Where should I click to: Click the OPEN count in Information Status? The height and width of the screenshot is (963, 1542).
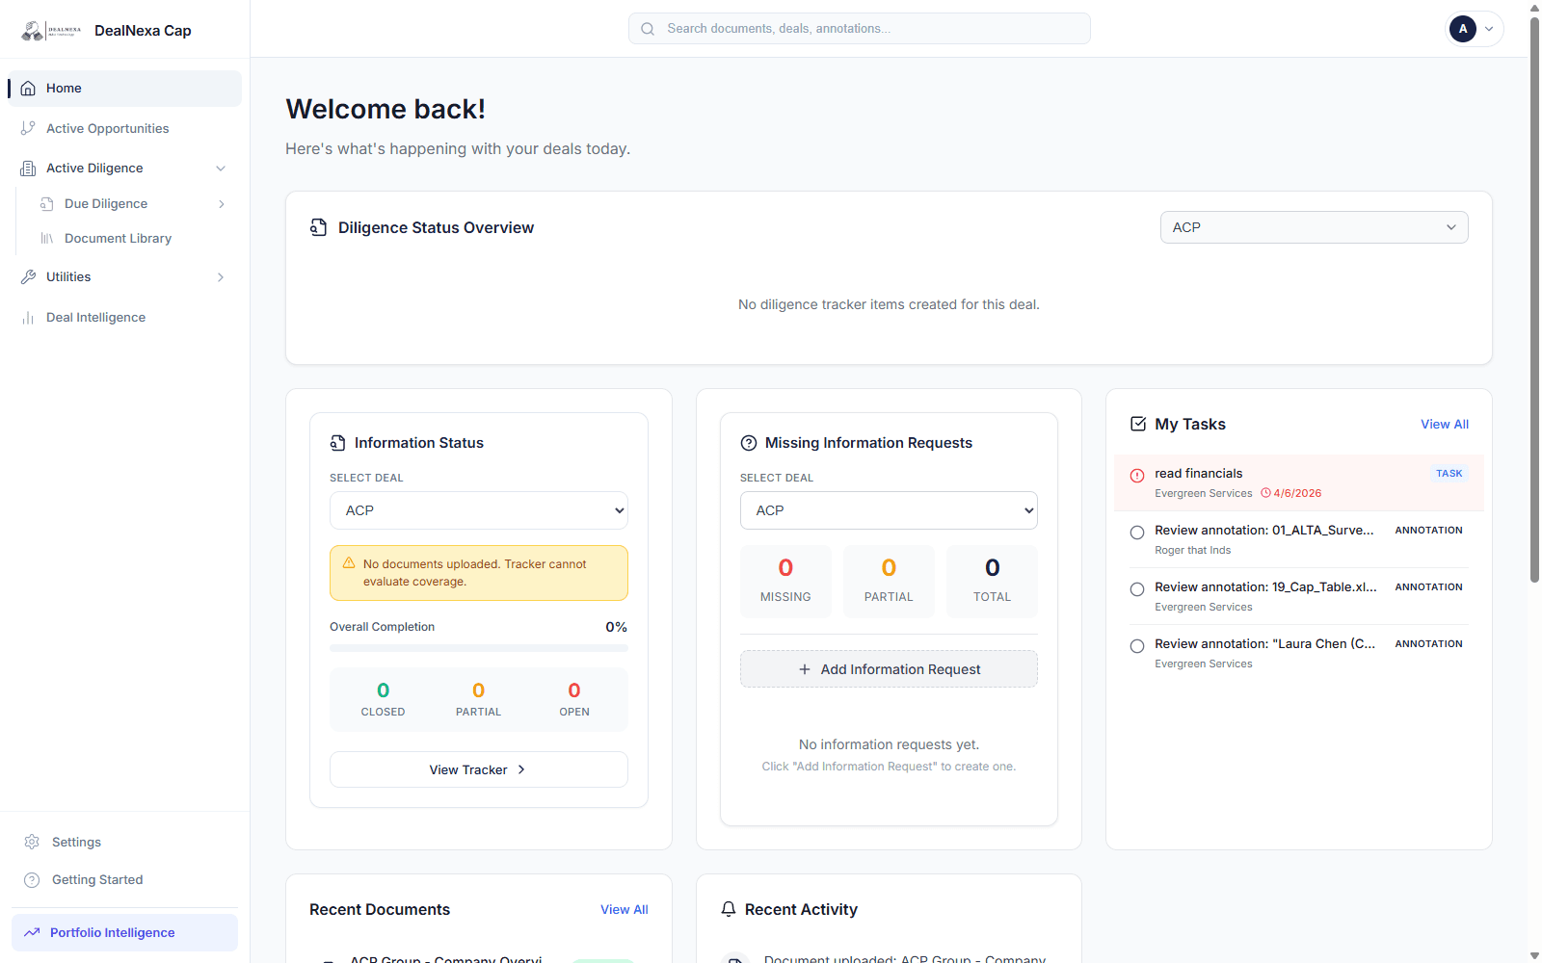pyautogui.click(x=574, y=699)
